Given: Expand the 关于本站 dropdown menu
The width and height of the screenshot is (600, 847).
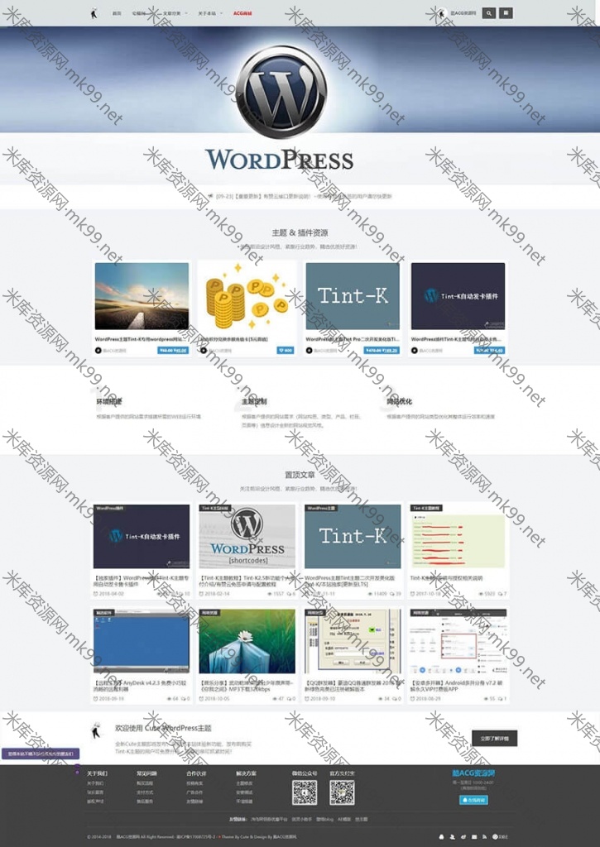Looking at the screenshot, I should pos(209,13).
